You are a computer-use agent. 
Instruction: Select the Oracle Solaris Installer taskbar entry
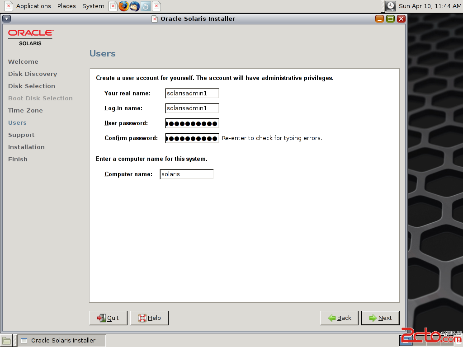point(61,341)
